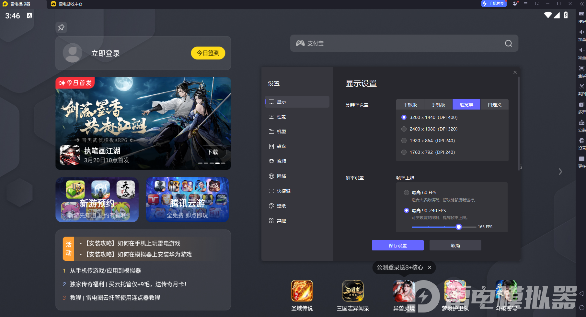Click the 立即登录 login text
586x317 pixels.
106,53
